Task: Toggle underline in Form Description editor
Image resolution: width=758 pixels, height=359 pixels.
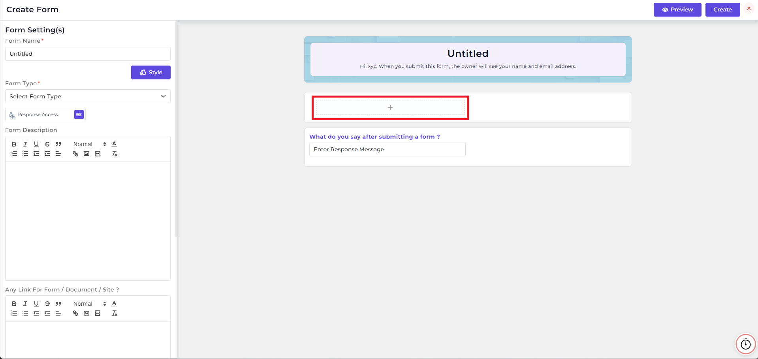Action: pyautogui.click(x=36, y=144)
